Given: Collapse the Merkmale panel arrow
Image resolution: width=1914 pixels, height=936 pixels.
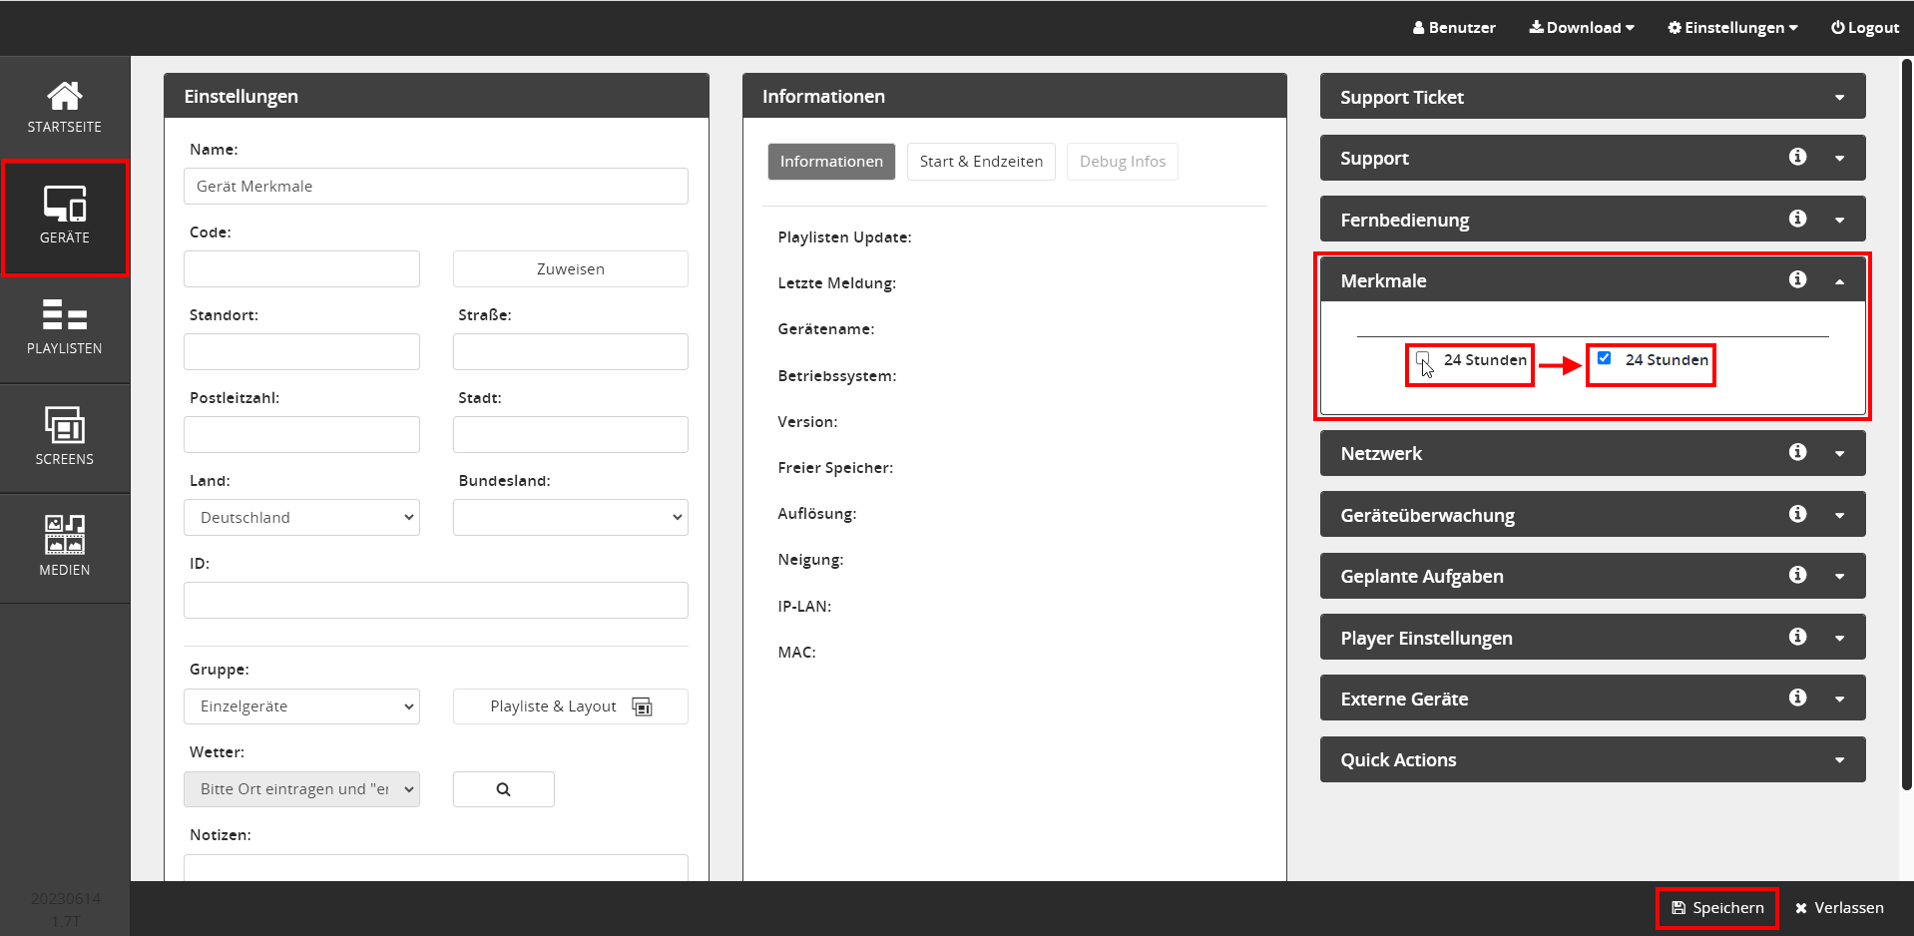Looking at the screenshot, I should 1838,281.
